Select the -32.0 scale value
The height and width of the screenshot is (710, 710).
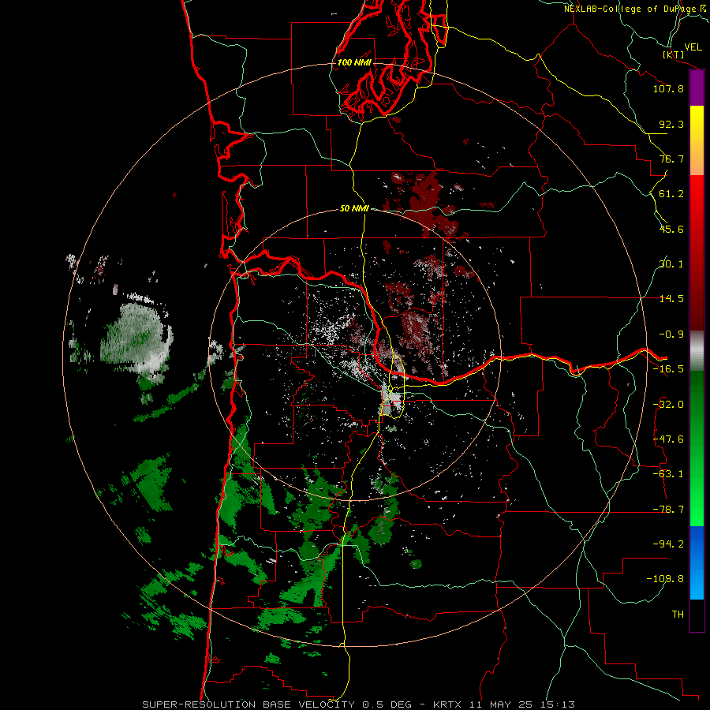[x=668, y=405]
